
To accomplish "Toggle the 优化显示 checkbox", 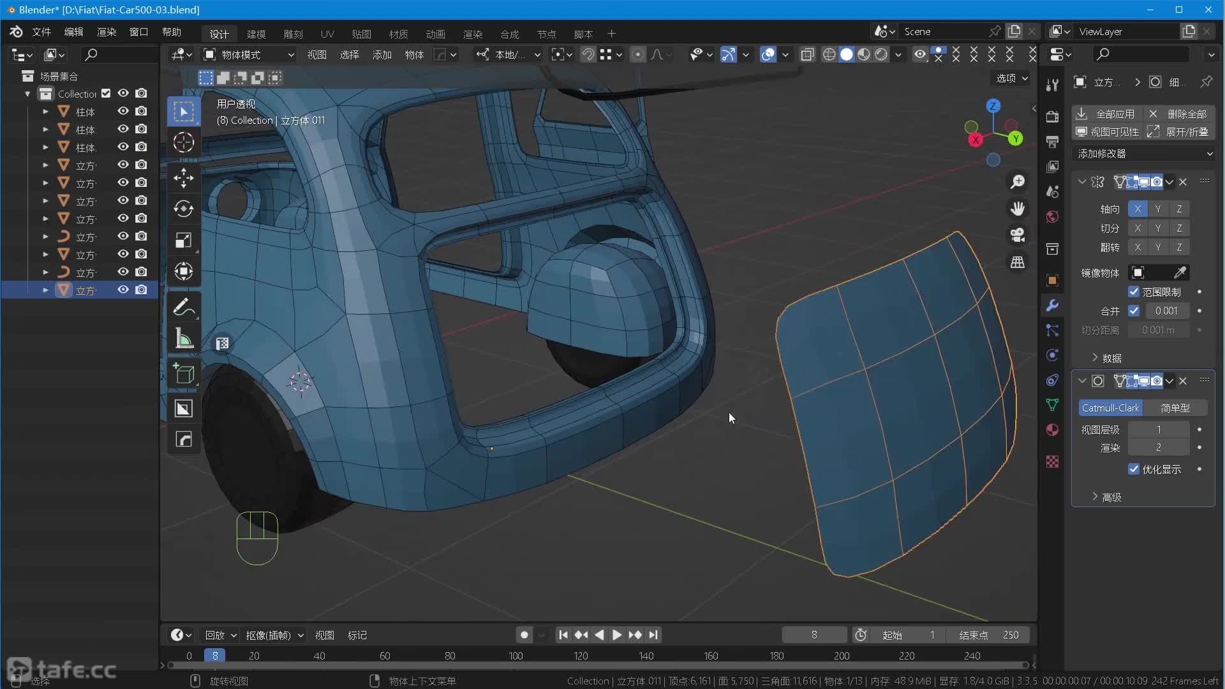I will tap(1134, 469).
